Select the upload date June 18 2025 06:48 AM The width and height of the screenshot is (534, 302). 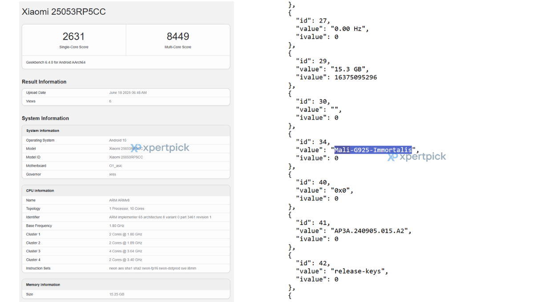(128, 93)
